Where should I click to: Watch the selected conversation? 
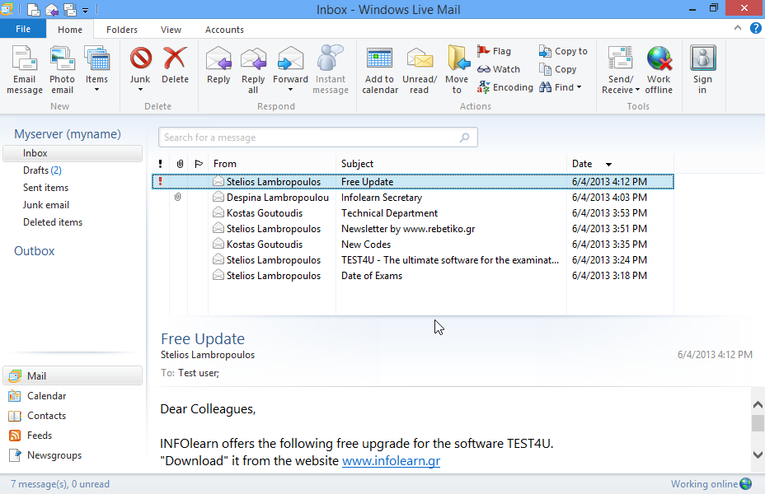click(499, 69)
